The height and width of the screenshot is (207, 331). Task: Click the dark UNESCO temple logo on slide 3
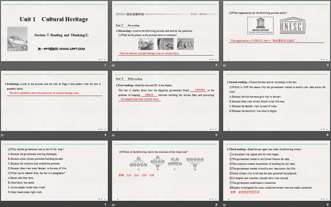click(x=296, y=26)
